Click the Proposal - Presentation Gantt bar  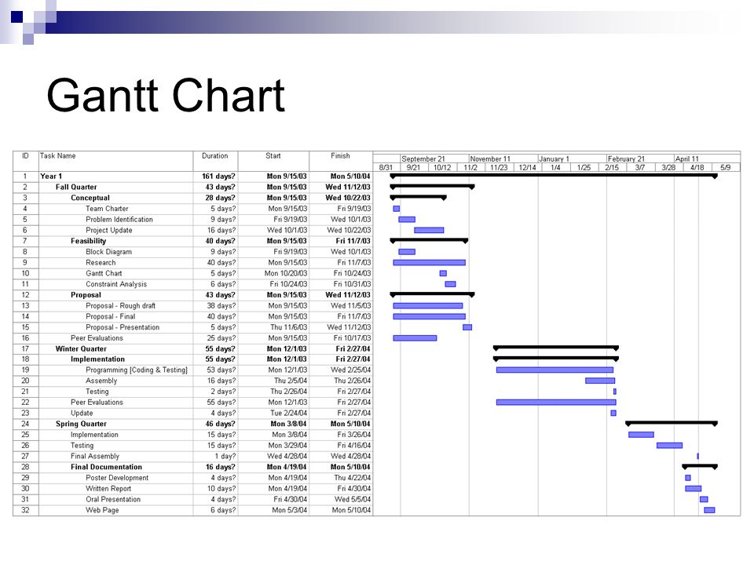pos(467,327)
